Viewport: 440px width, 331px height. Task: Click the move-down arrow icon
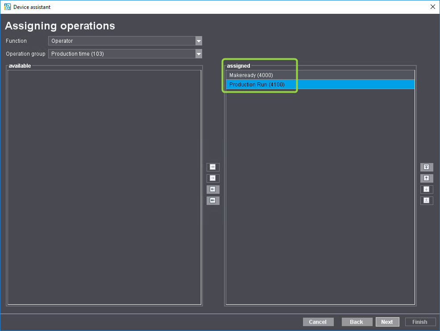426,189
